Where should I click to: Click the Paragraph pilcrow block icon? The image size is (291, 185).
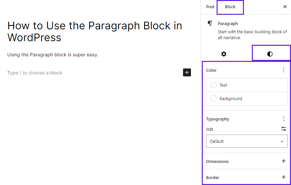click(210, 23)
